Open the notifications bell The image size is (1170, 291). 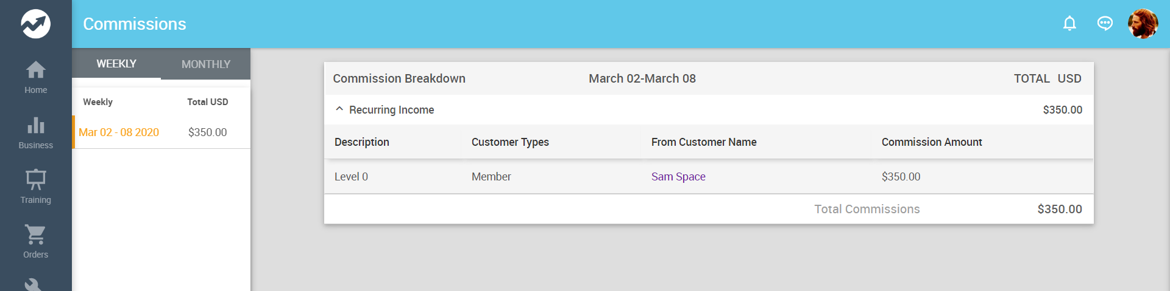(x=1069, y=24)
